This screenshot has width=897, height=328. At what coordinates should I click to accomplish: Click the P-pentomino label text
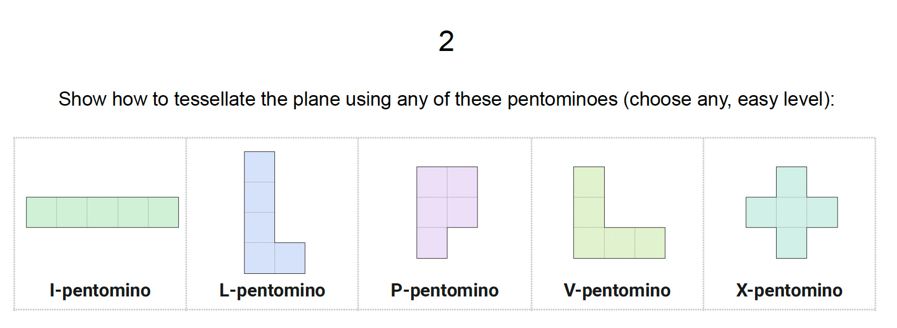[445, 290]
